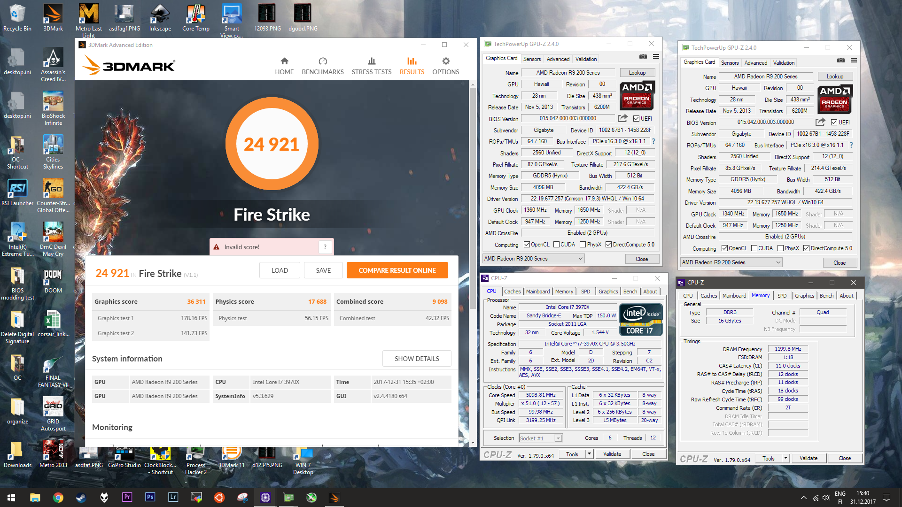Viewport: 902px width, 507px height.
Task: Open Chrome from the taskbar
Action: click(x=58, y=498)
